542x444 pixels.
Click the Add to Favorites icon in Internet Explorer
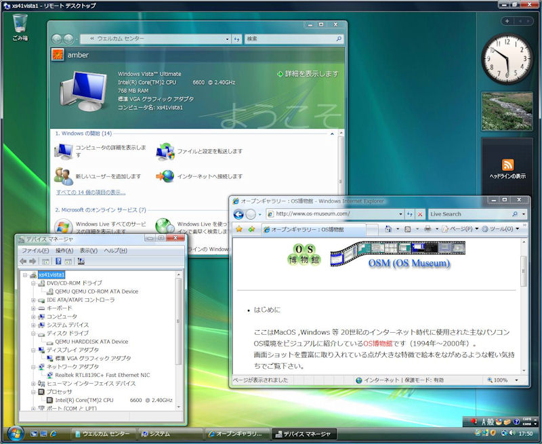pyautogui.click(x=251, y=229)
